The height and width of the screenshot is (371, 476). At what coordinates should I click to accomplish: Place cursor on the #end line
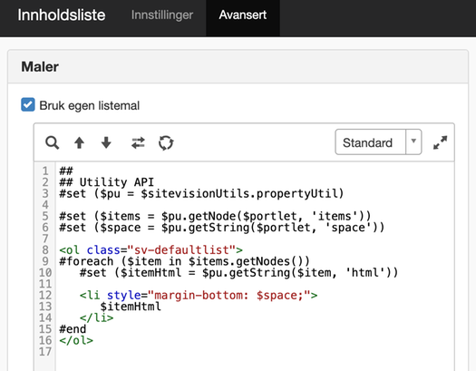(x=73, y=329)
